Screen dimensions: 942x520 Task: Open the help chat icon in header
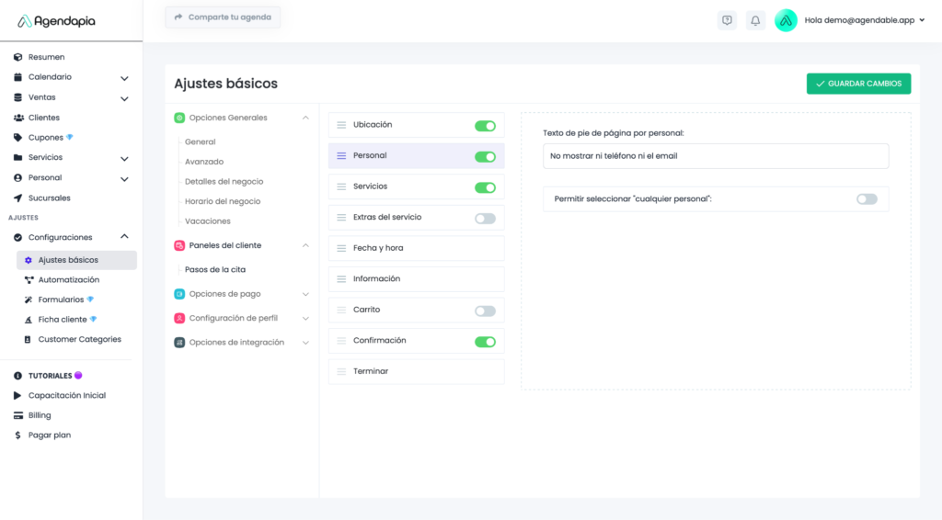727,20
